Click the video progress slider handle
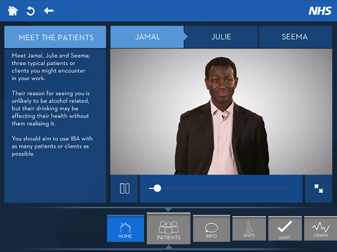The width and height of the screenshot is (337, 252). tap(157, 188)
